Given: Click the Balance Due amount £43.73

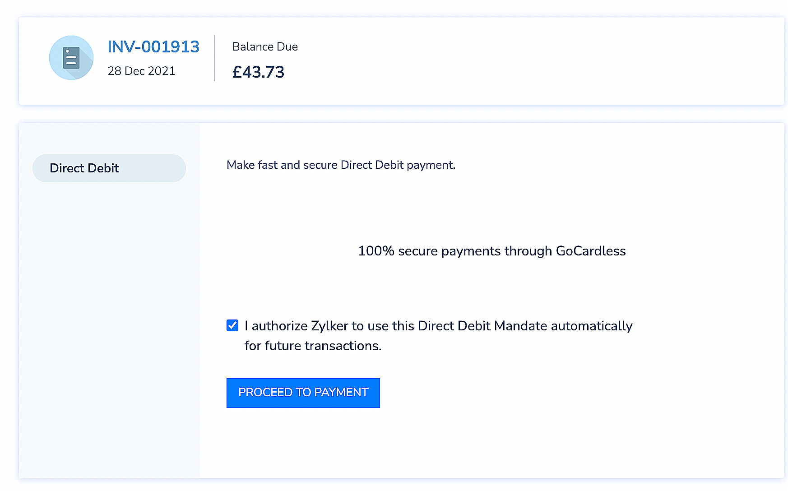Looking at the screenshot, I should [258, 72].
